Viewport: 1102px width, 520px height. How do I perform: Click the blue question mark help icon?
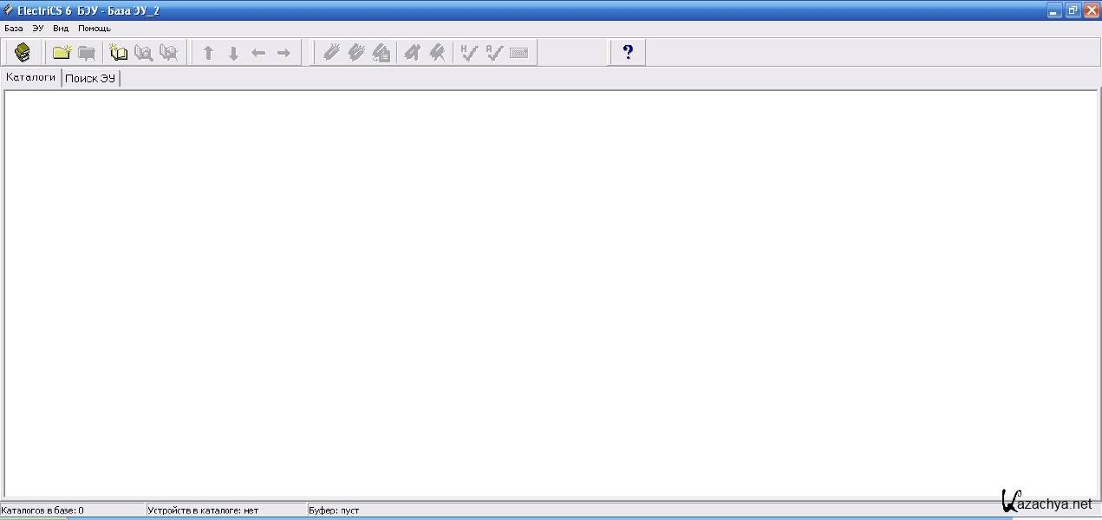[x=628, y=53]
